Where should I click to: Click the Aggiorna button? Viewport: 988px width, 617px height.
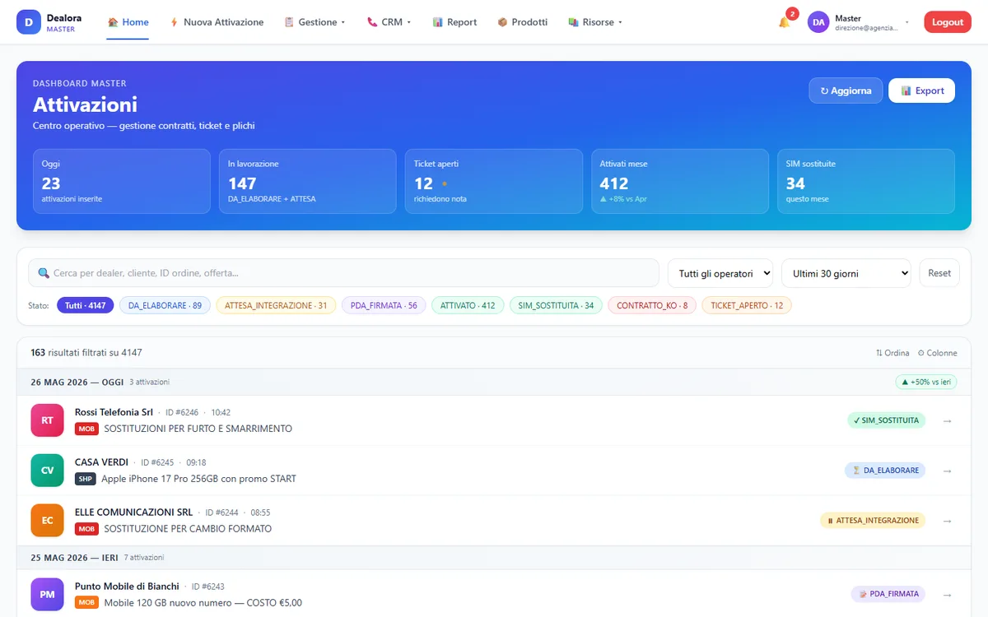846,90
